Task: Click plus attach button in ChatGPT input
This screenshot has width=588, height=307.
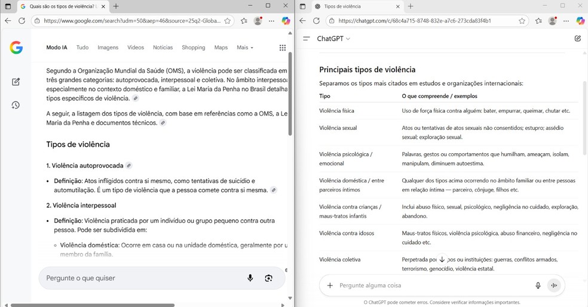Action: pyautogui.click(x=330, y=286)
